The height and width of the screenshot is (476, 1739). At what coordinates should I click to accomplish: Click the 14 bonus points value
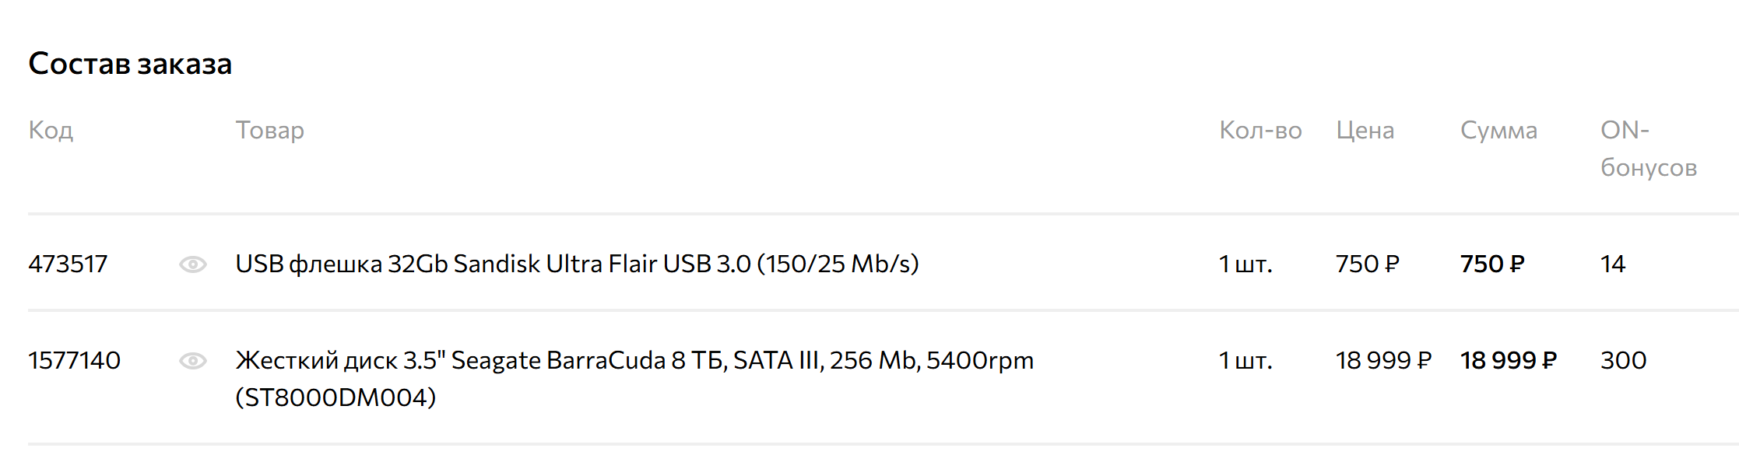(1613, 264)
